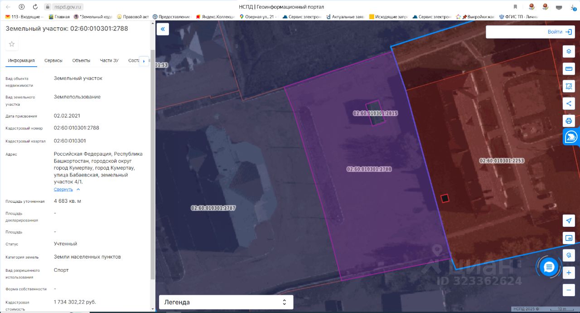The height and width of the screenshot is (313, 580).
Task: Click the date value 02.02.2021
Action: (67, 116)
